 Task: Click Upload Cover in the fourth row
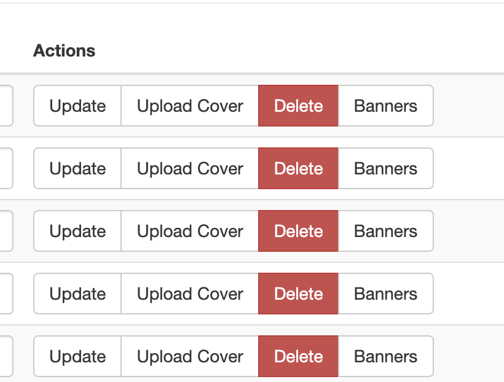tap(190, 294)
